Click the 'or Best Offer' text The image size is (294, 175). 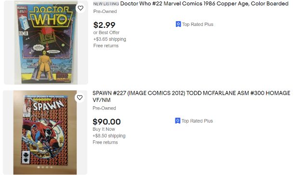(x=107, y=33)
